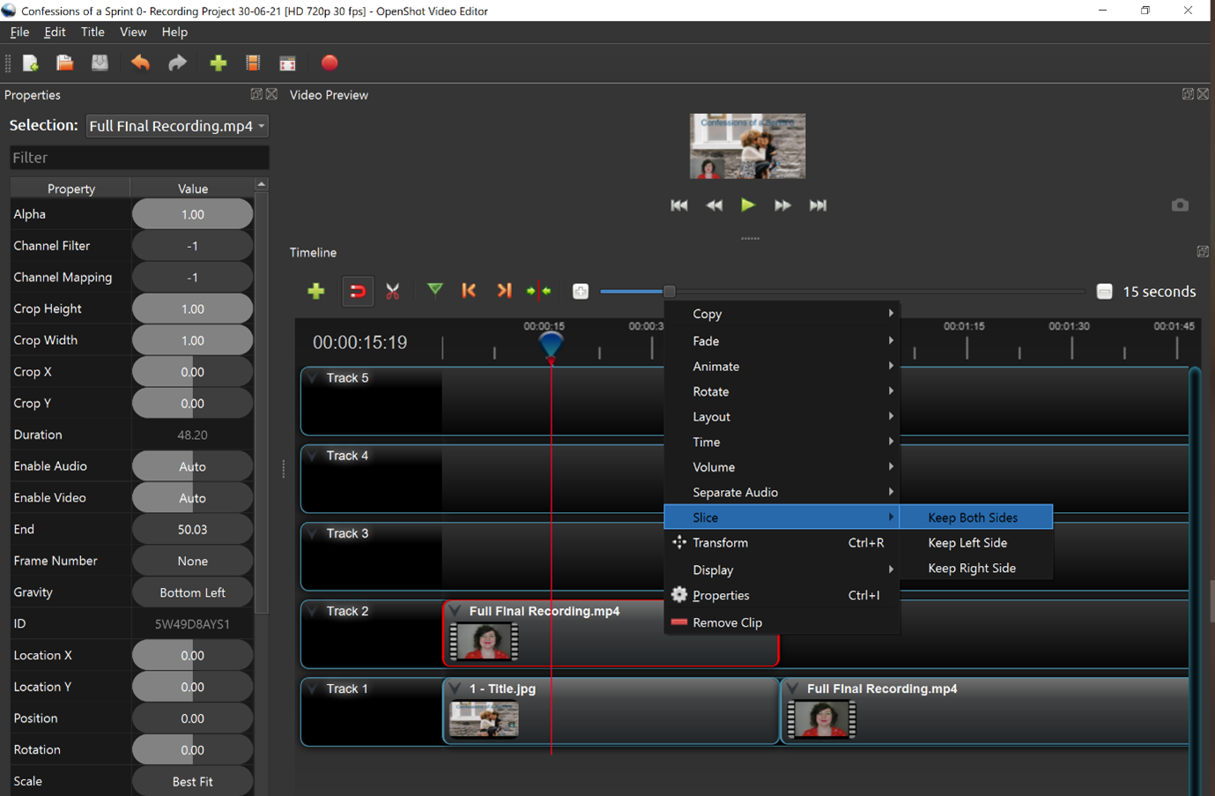Select Remove Clip in context menu
The height and width of the screenshot is (796, 1215).
coord(727,622)
